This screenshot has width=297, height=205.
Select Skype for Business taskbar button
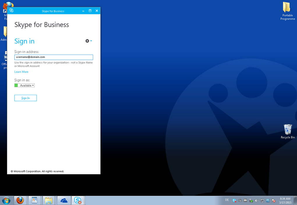[78, 200]
